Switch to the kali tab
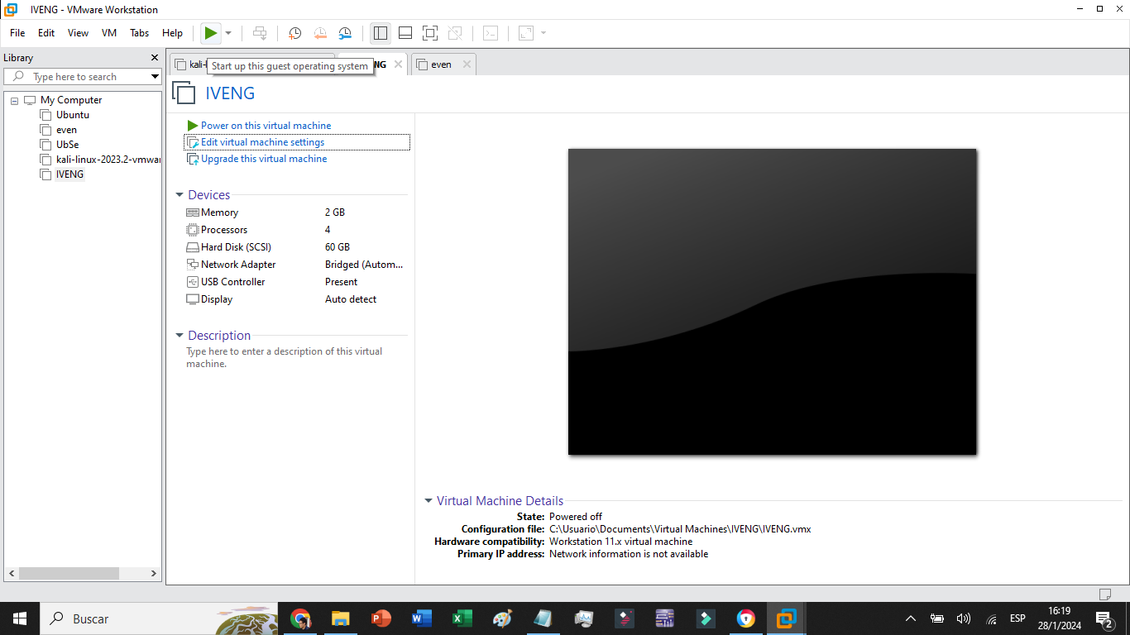This screenshot has width=1130, height=635. 189,64
